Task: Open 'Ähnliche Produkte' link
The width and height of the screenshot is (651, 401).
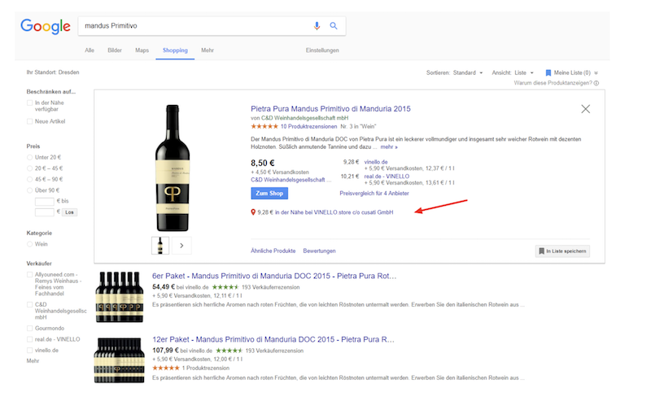Action: [273, 251]
